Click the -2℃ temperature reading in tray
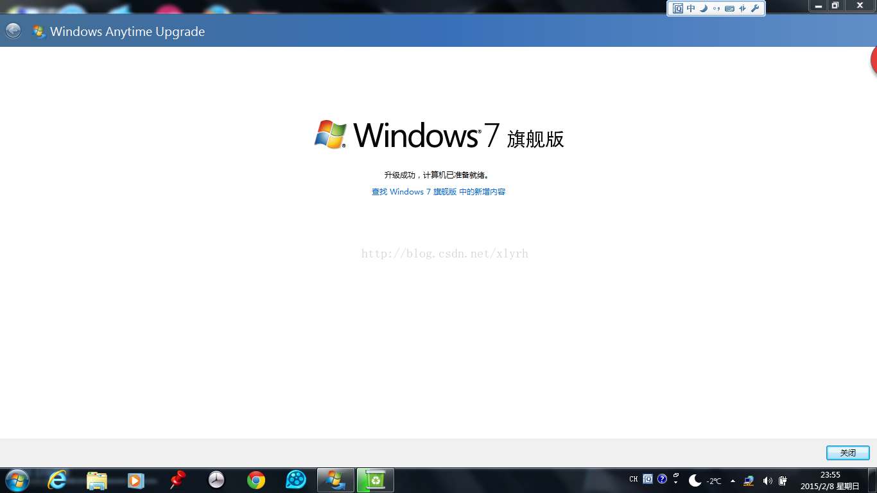 pyautogui.click(x=714, y=481)
